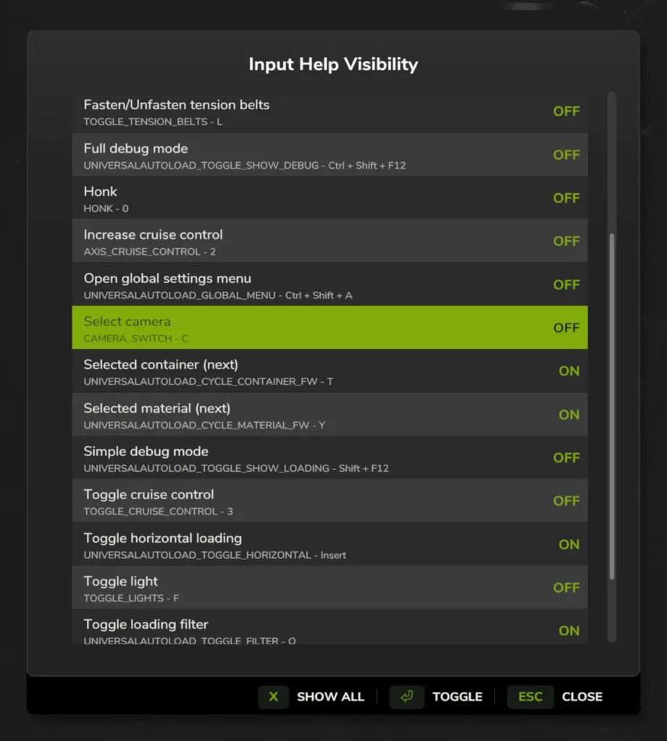Enable Fasten/Unfasten tension belts visibility
The image size is (667, 741).
click(330, 111)
